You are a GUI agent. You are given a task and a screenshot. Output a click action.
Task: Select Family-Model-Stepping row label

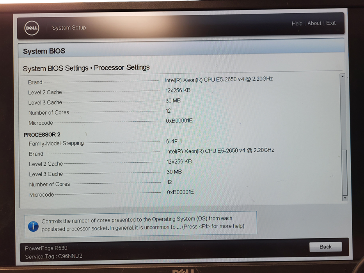click(56, 144)
